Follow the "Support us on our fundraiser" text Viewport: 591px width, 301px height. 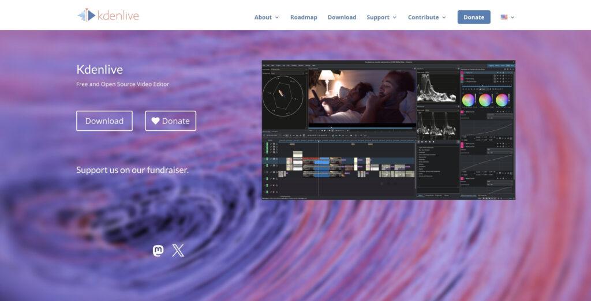[132, 170]
